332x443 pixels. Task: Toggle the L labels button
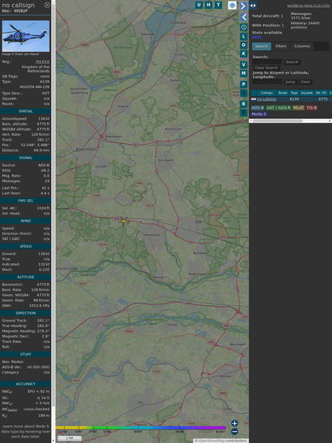tap(243, 37)
